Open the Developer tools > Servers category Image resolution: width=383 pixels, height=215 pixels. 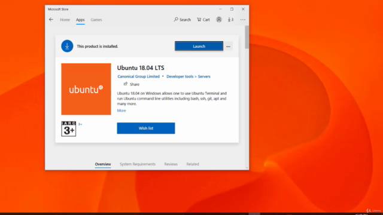189,76
